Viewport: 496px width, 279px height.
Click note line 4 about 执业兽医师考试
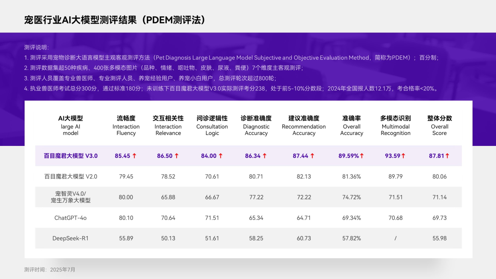pyautogui.click(x=231, y=89)
